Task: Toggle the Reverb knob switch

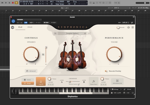Action: (118, 27)
